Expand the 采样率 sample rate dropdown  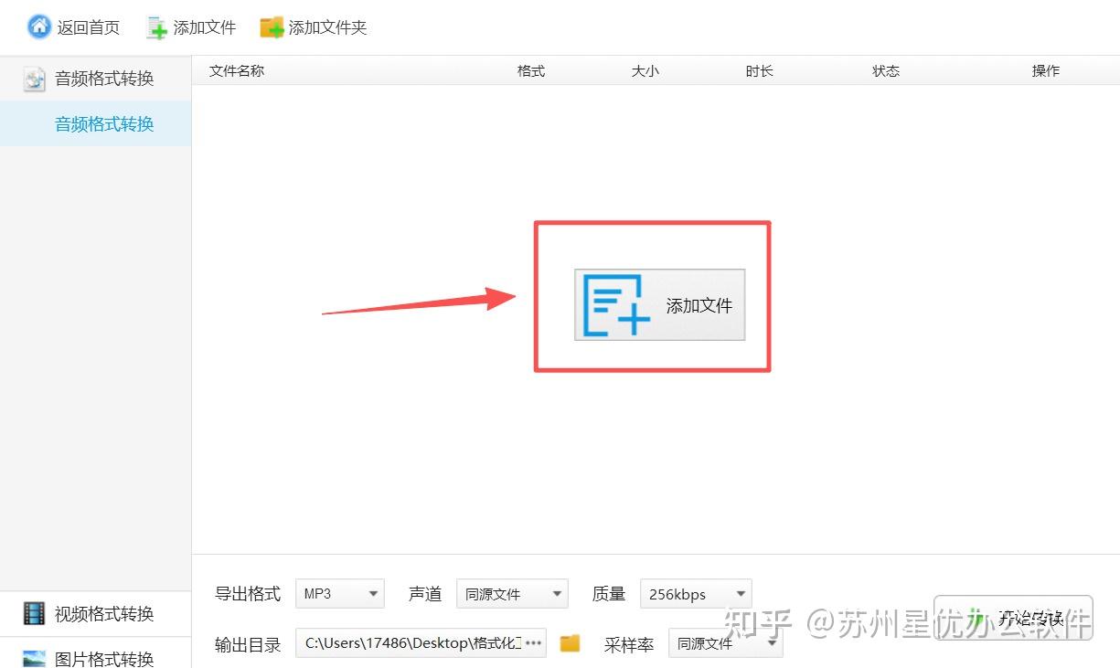(x=725, y=642)
